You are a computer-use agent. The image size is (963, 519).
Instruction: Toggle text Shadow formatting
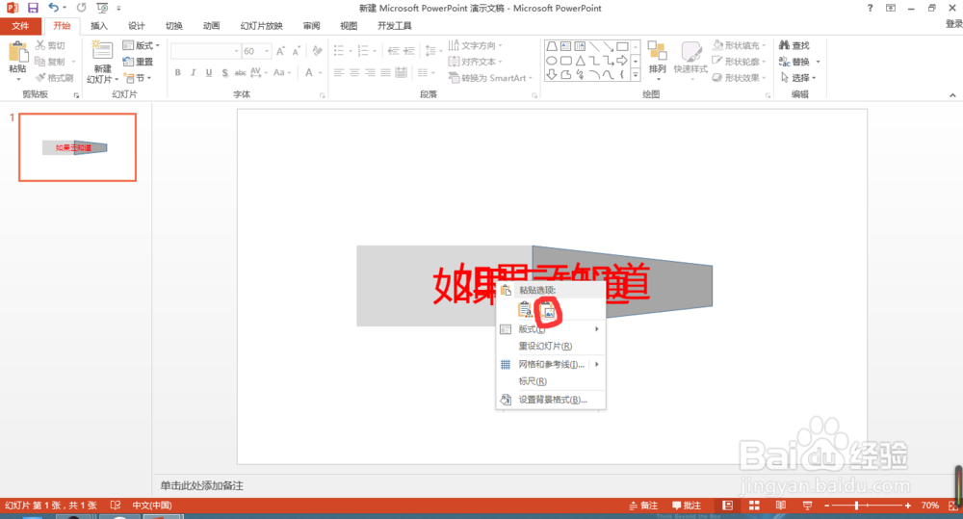pos(224,72)
